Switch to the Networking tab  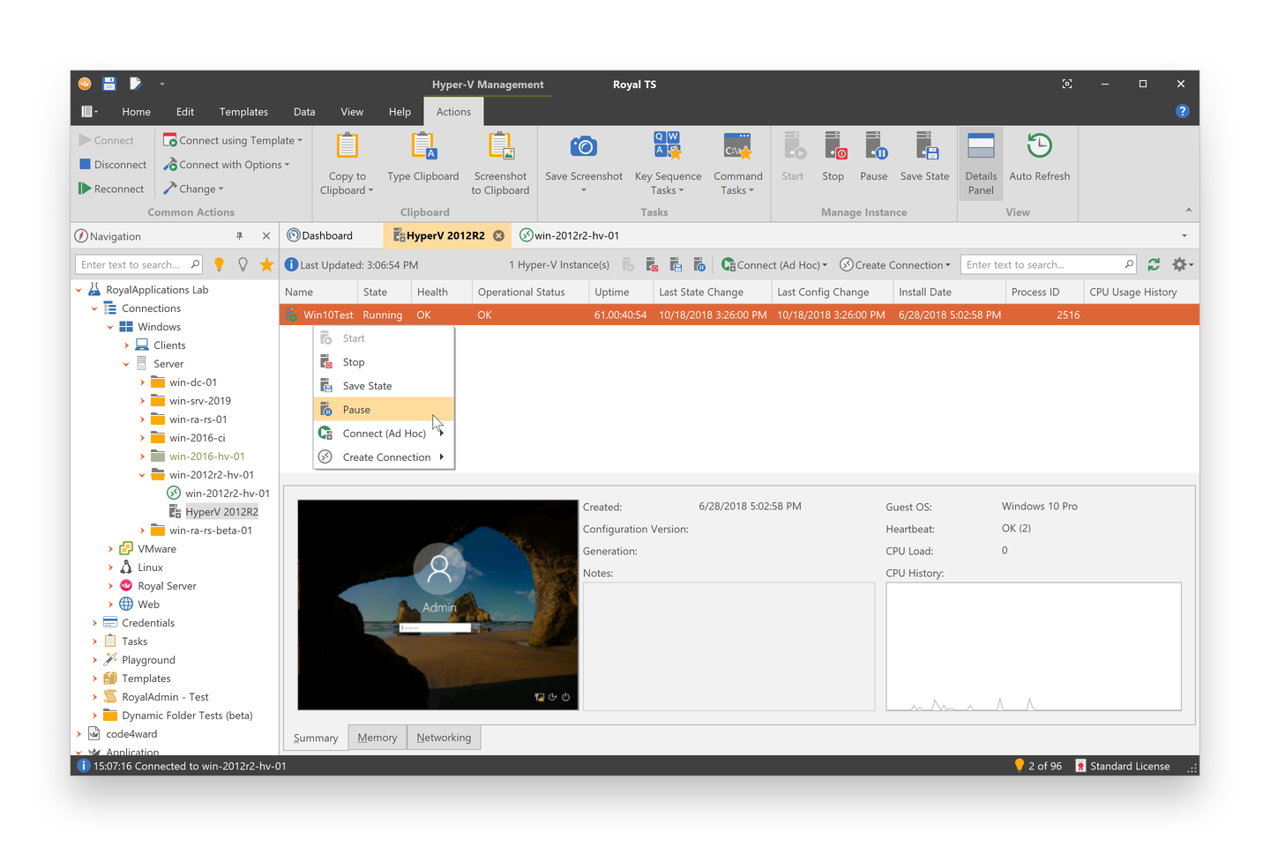(444, 738)
